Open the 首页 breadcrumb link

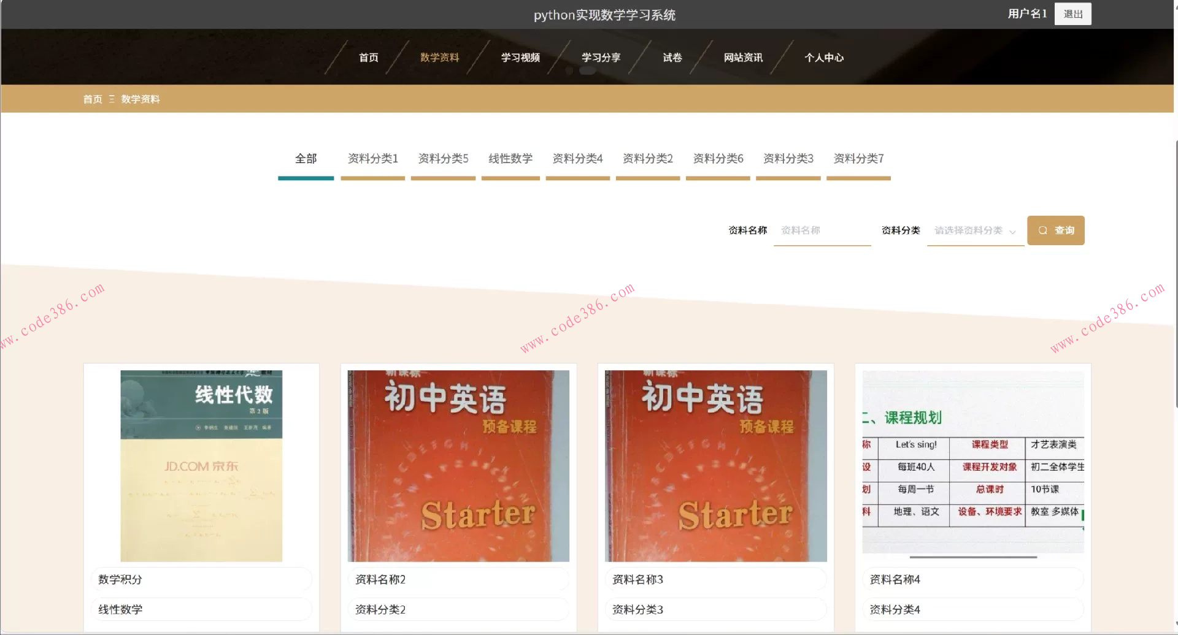coord(92,99)
